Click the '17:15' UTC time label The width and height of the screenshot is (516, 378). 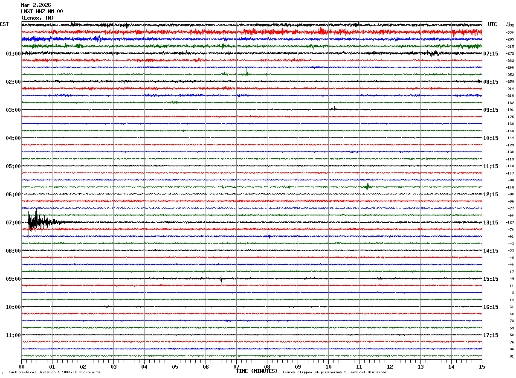point(491,335)
